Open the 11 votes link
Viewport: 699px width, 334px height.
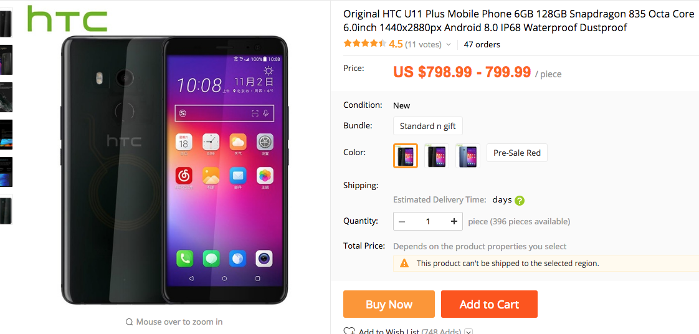(x=424, y=45)
